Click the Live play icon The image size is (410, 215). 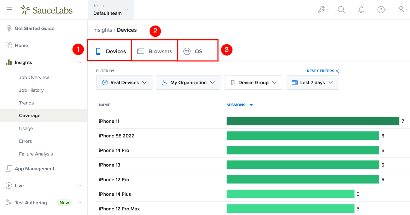click(8, 186)
